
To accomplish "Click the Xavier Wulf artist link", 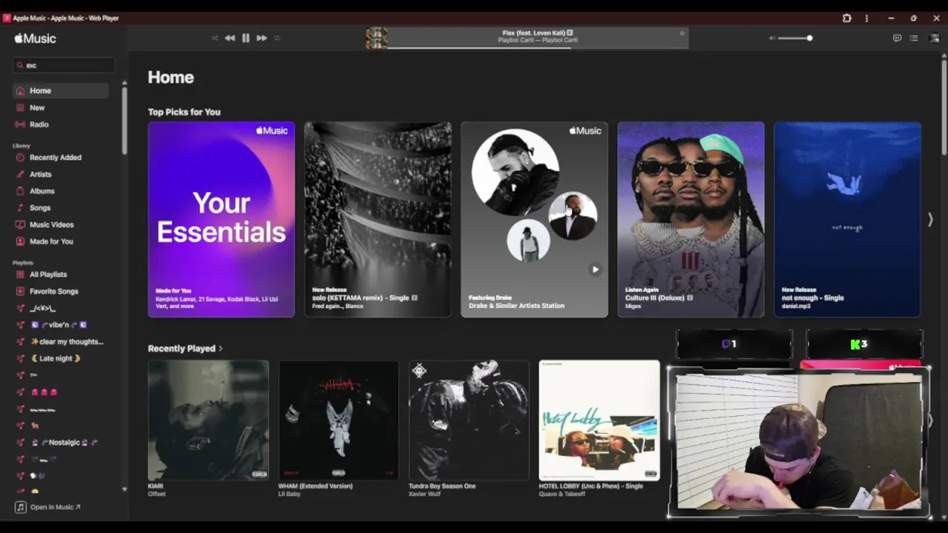I will click(x=424, y=494).
